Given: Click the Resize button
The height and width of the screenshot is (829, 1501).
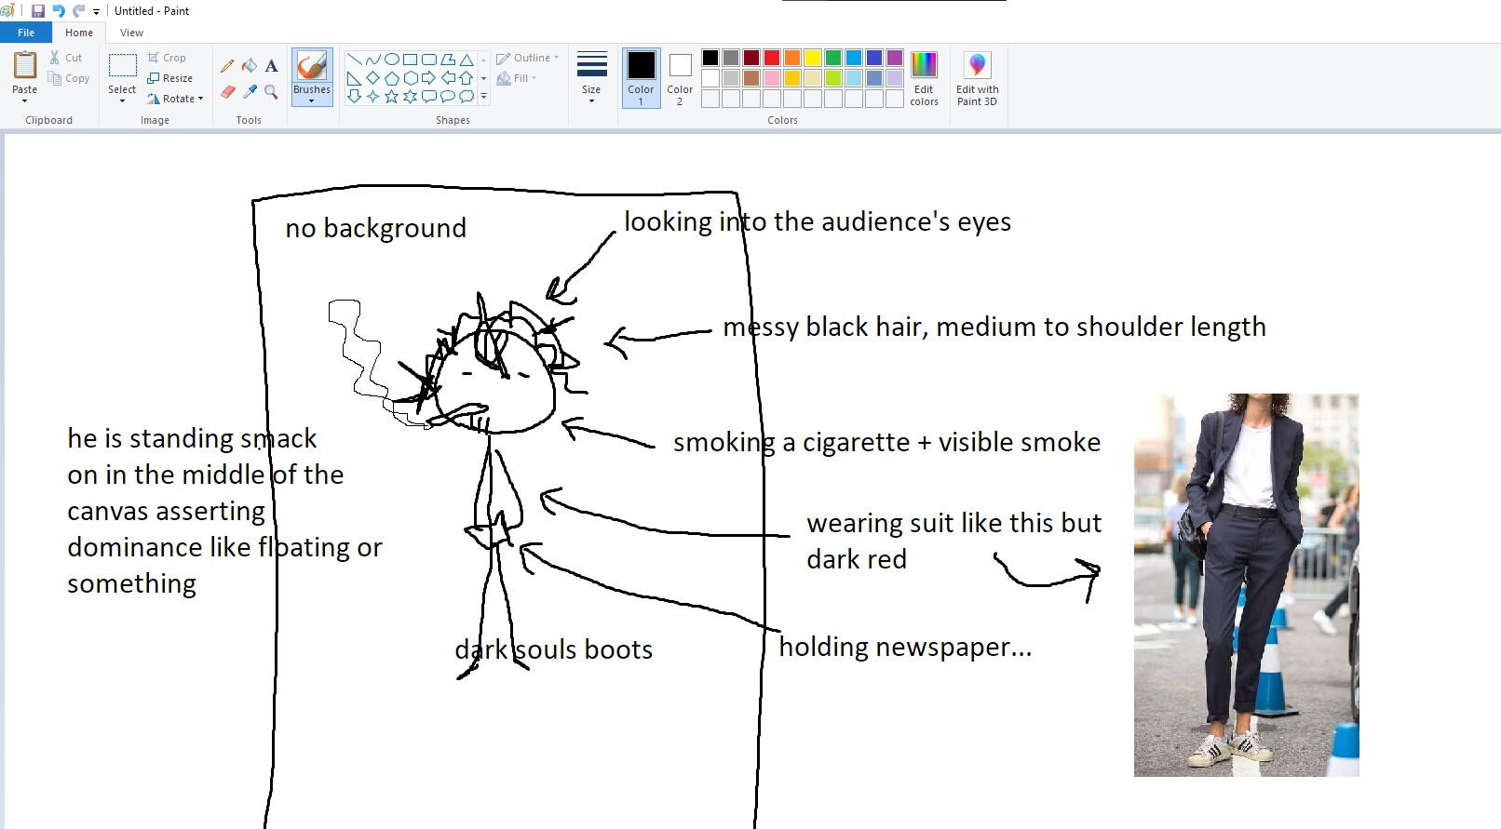Looking at the screenshot, I should [170, 78].
